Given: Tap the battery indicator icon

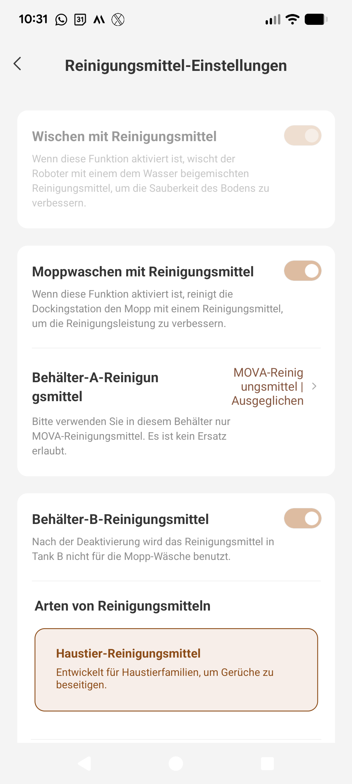Looking at the screenshot, I should [x=316, y=19].
